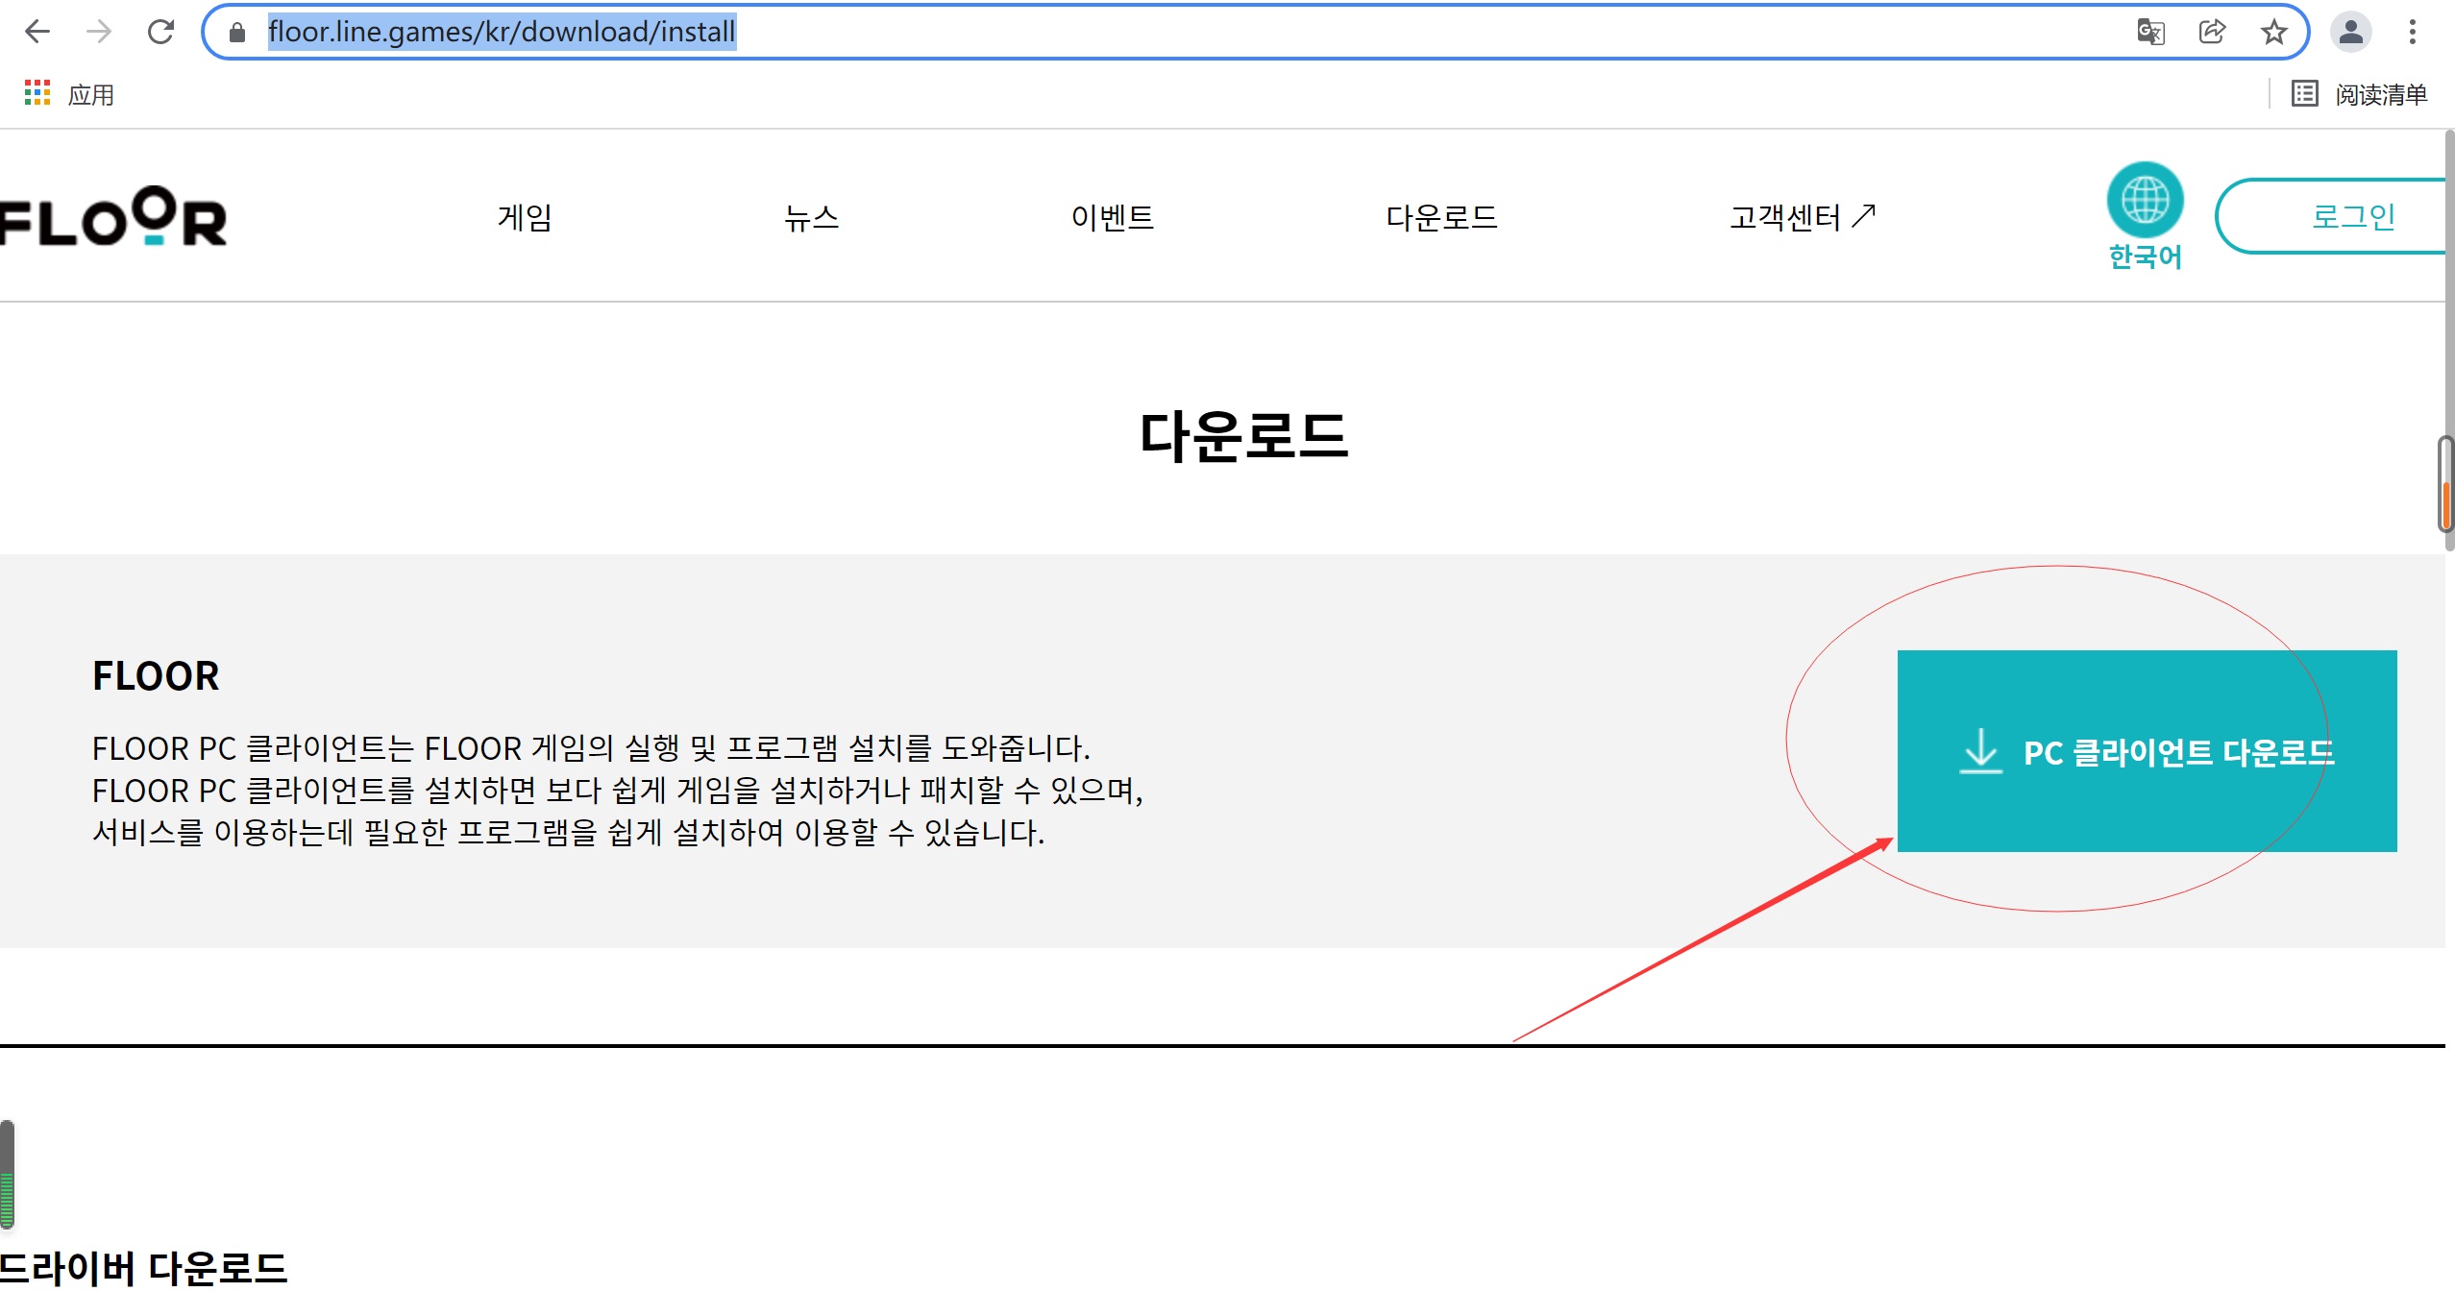
Task: Open the 뉴스 menu item
Action: [x=812, y=217]
